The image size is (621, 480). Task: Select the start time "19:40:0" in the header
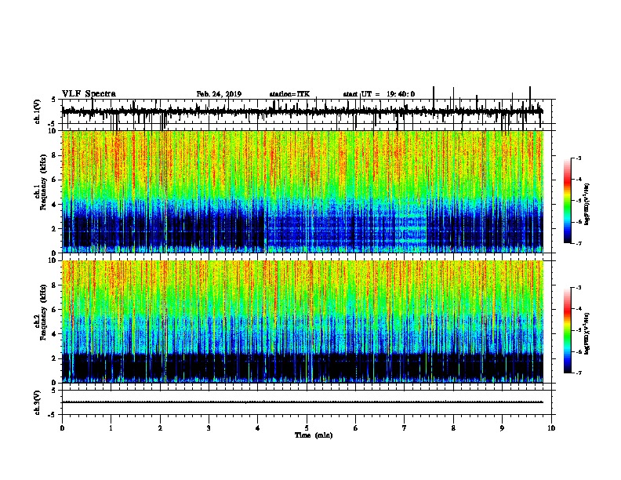click(401, 94)
